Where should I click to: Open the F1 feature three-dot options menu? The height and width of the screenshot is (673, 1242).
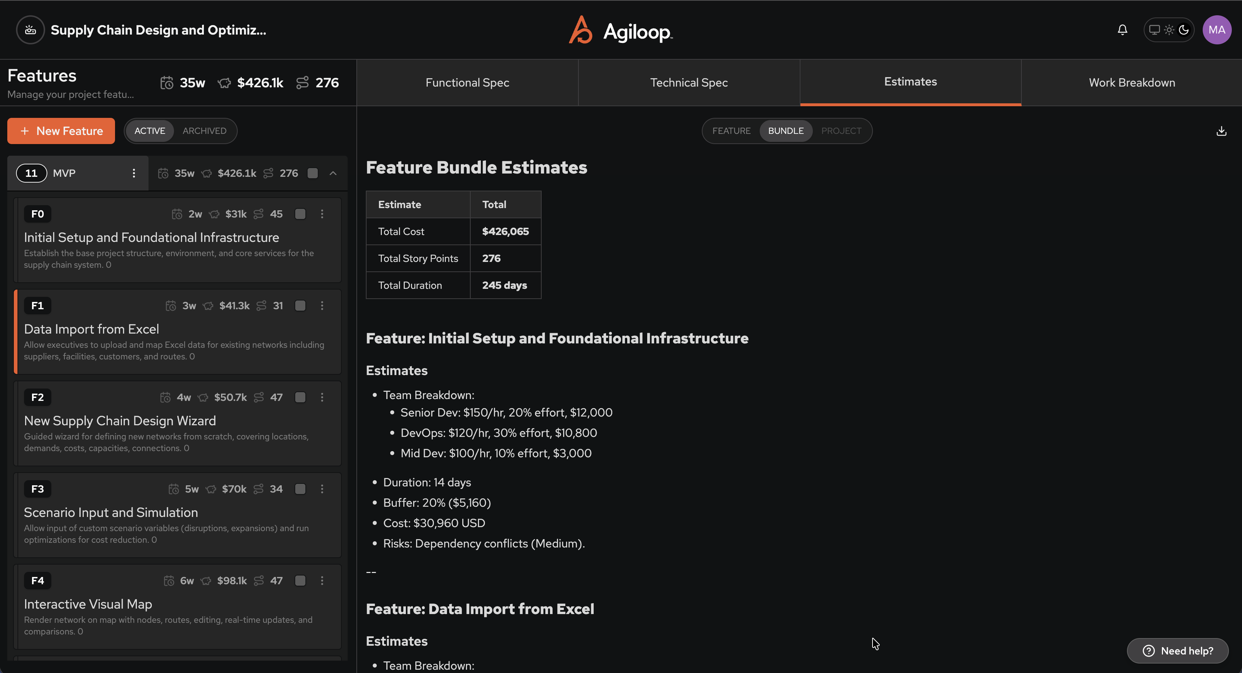point(322,306)
